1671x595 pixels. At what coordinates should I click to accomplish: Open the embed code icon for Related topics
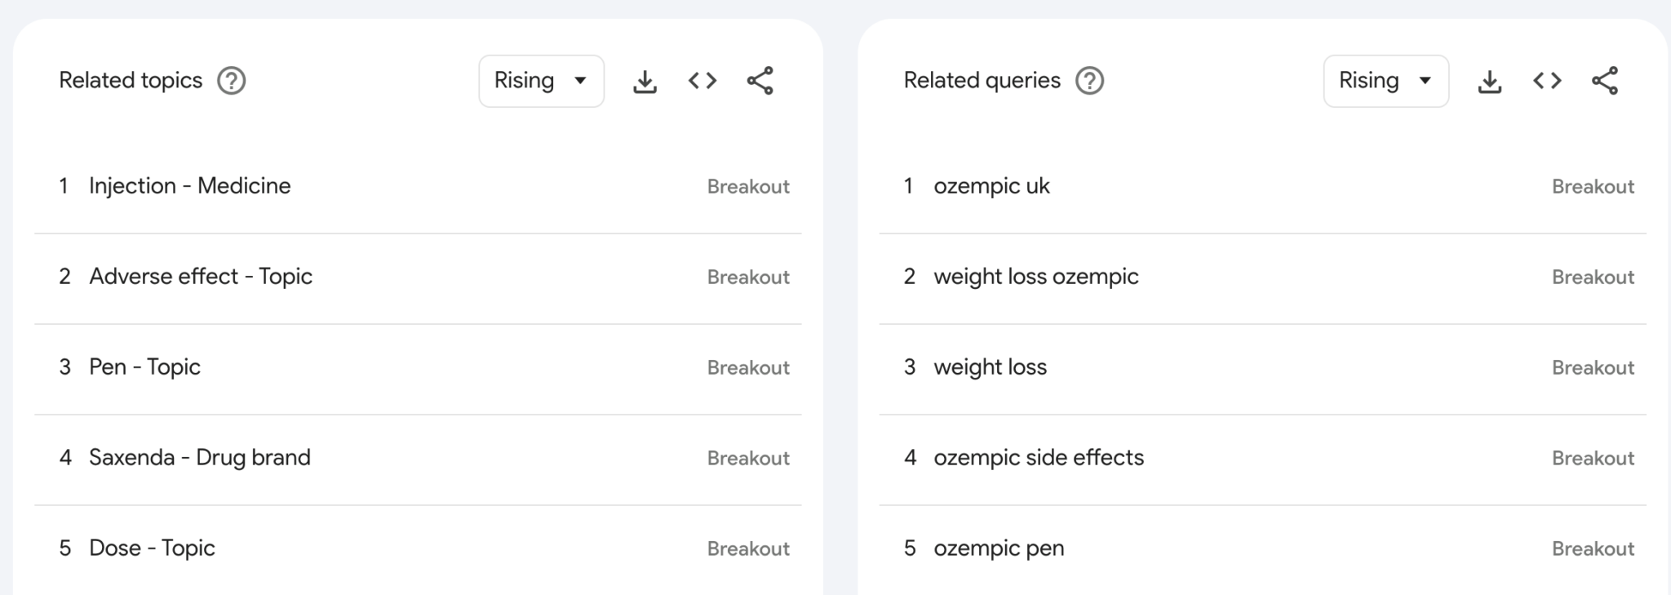[x=702, y=80]
